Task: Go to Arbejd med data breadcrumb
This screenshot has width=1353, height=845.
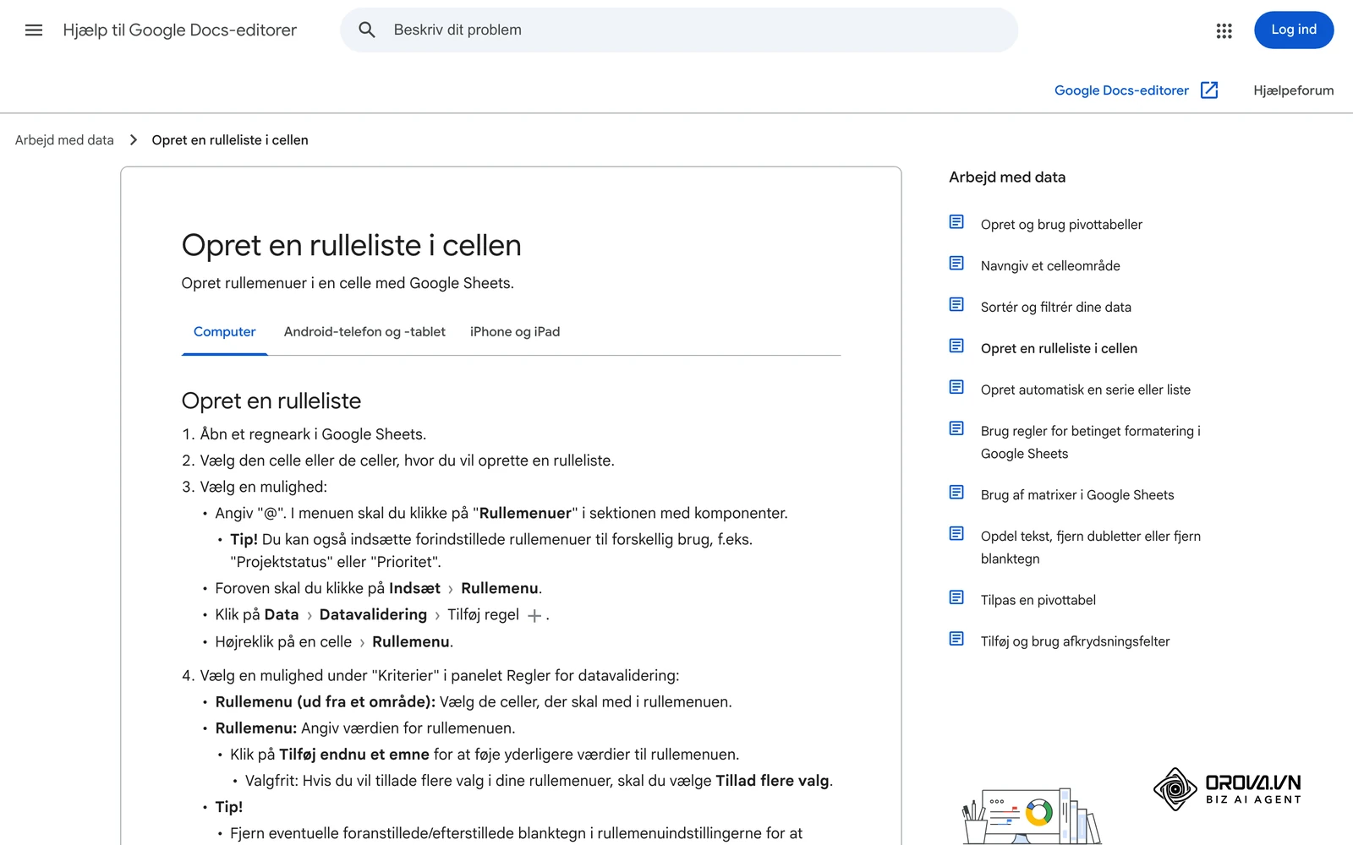Action: point(64,140)
